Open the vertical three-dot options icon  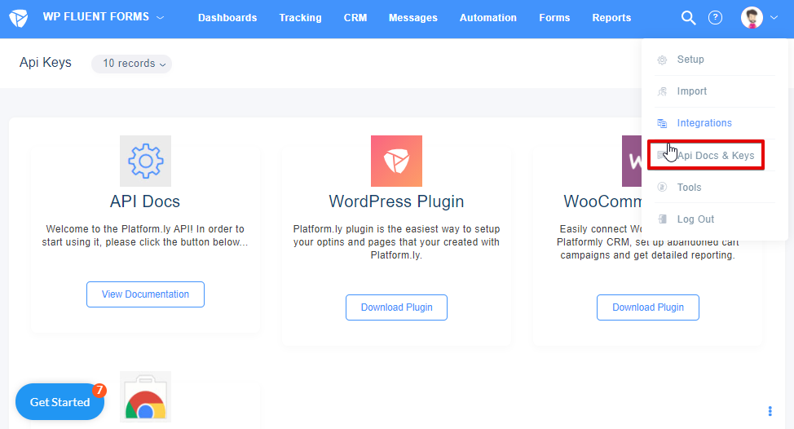click(770, 411)
